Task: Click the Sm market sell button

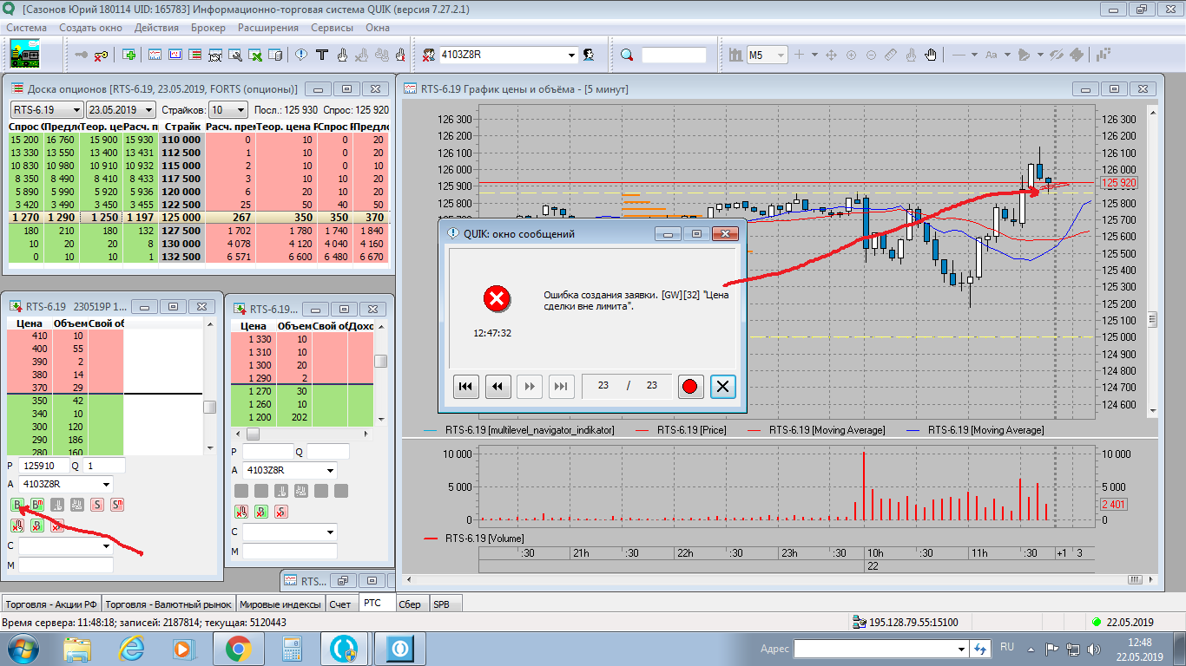Action: [117, 505]
